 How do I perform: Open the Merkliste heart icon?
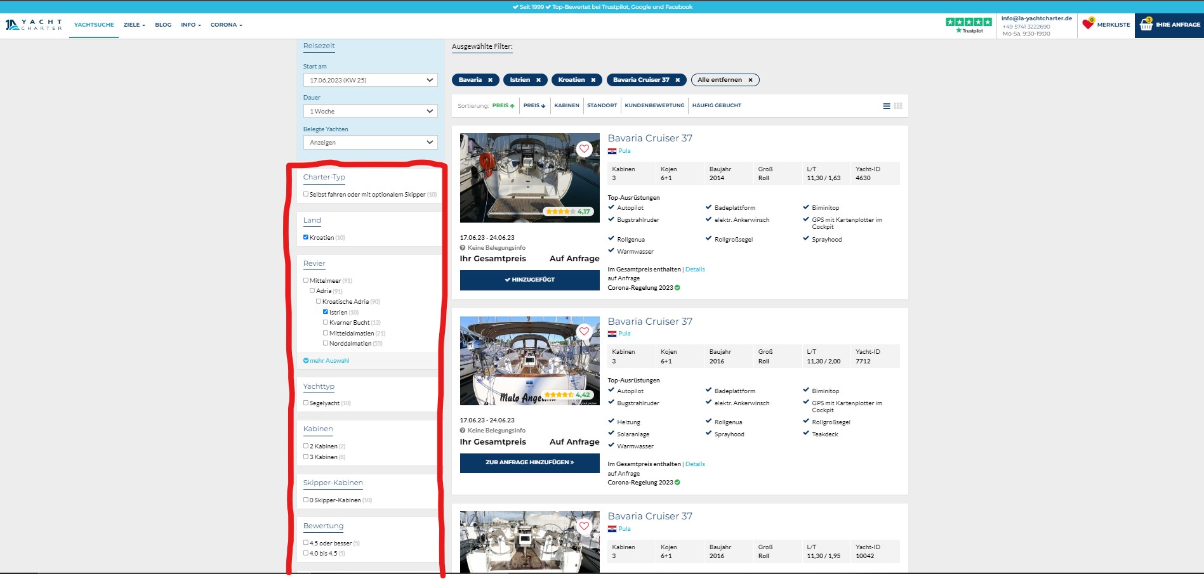coord(1088,24)
